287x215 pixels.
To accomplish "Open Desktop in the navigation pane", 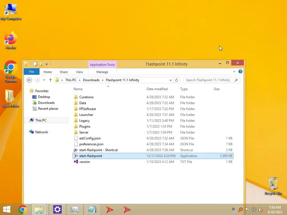I will tap(44, 97).
